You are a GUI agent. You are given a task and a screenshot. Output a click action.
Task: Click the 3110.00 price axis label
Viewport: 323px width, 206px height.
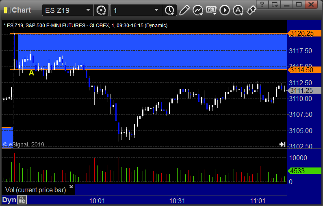pyautogui.click(x=301, y=99)
